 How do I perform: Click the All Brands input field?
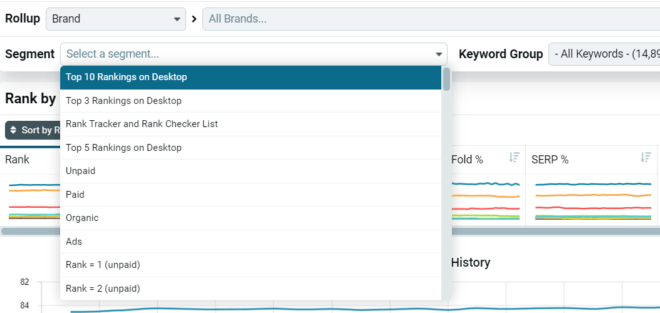[431, 19]
